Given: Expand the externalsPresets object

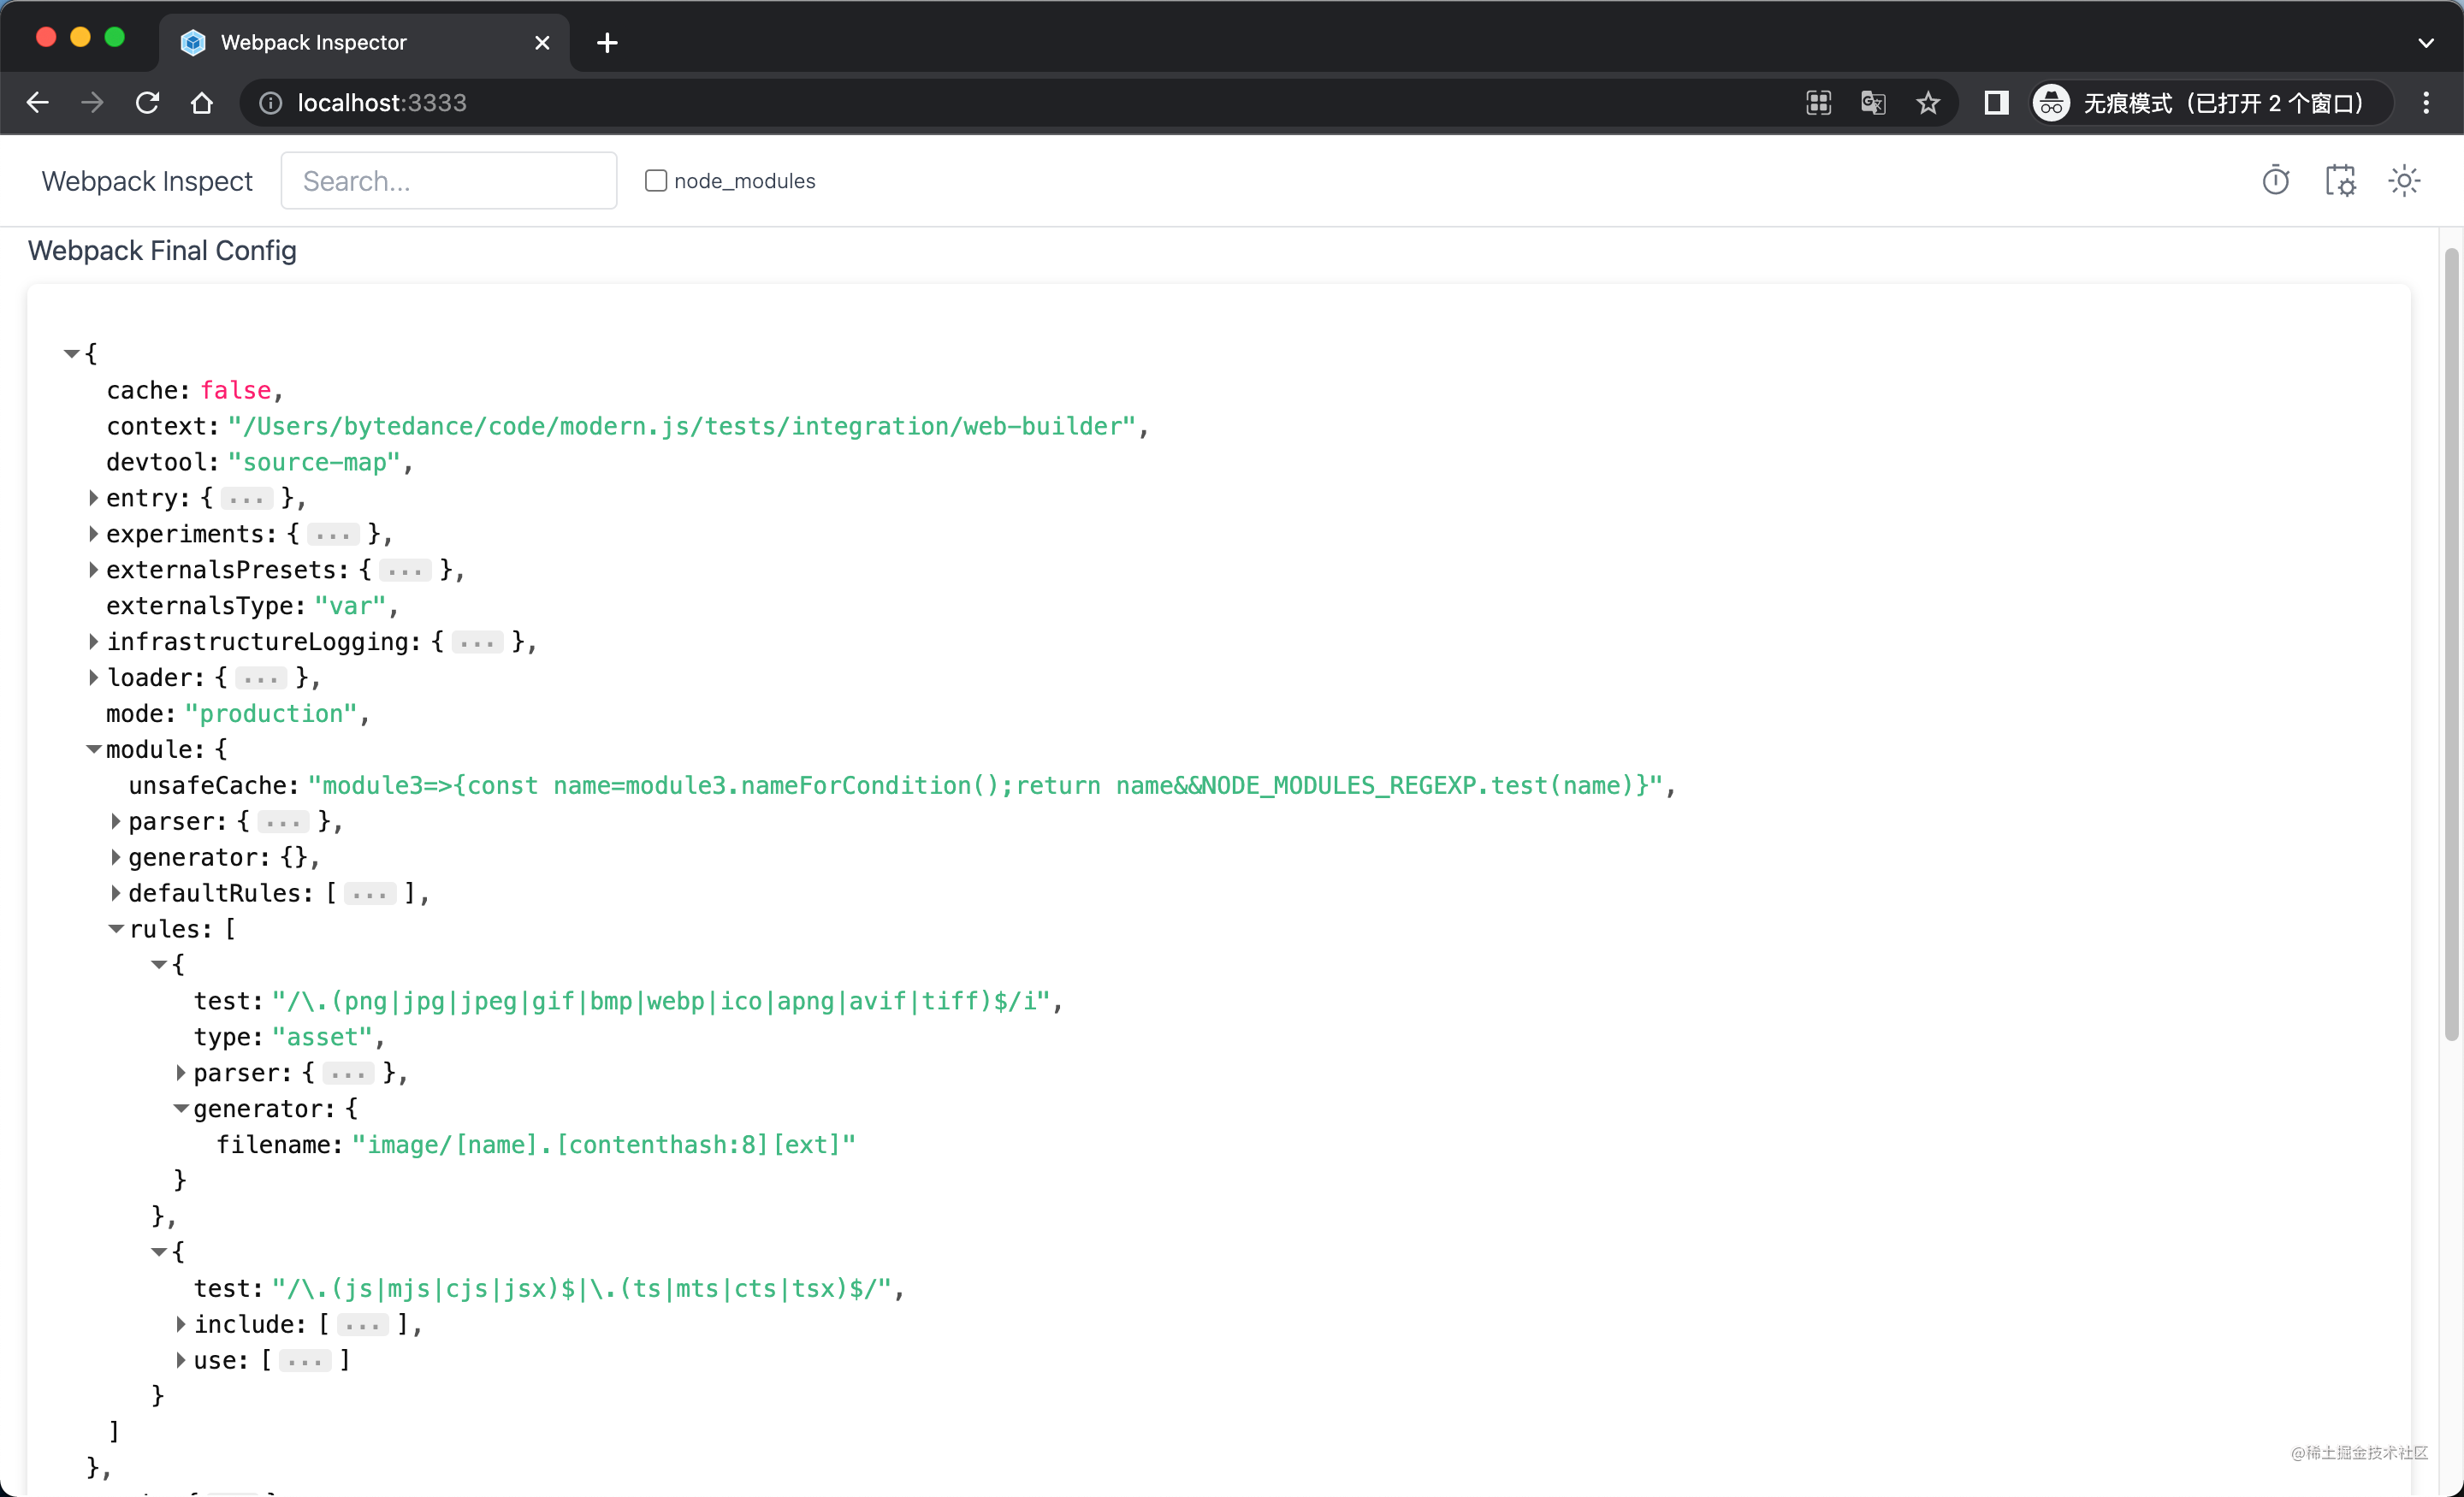Looking at the screenshot, I should pyautogui.click(x=94, y=570).
